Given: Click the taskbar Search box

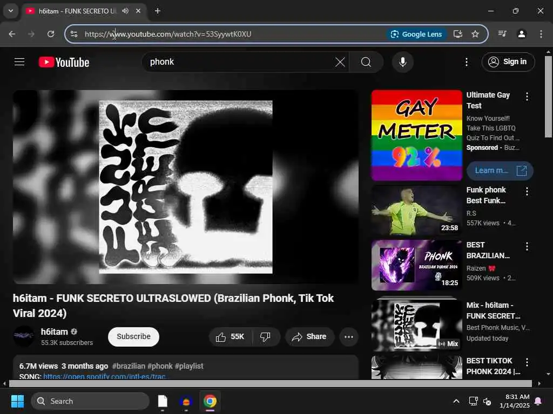Looking at the screenshot, I should [90, 401].
